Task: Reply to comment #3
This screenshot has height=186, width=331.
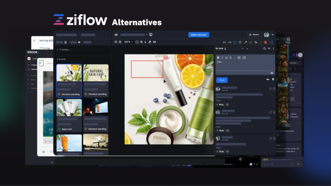Action: 220,152
